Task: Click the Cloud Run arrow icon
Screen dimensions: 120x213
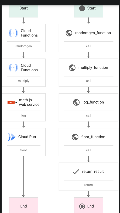Action: 12,137
